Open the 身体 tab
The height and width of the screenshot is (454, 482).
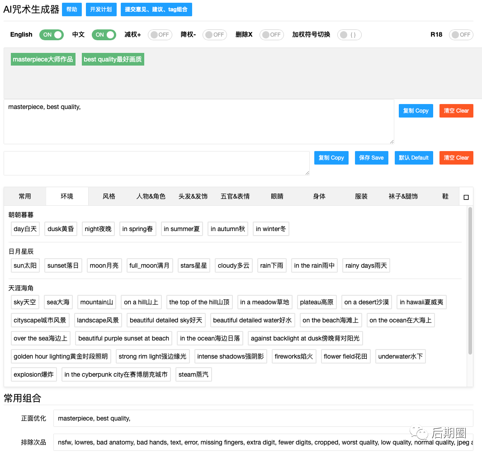(319, 196)
